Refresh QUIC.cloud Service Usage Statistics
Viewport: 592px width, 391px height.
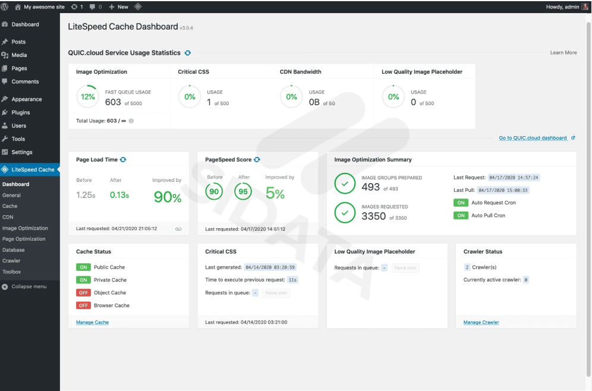tap(187, 53)
